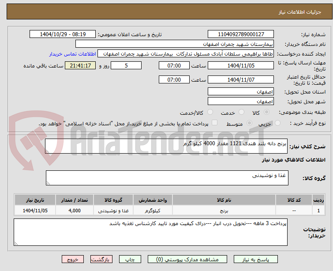The width and height of the screenshot is (333, 271).
Task: Click the گروه کالا text area
Action: pyautogui.click(x=167, y=178)
